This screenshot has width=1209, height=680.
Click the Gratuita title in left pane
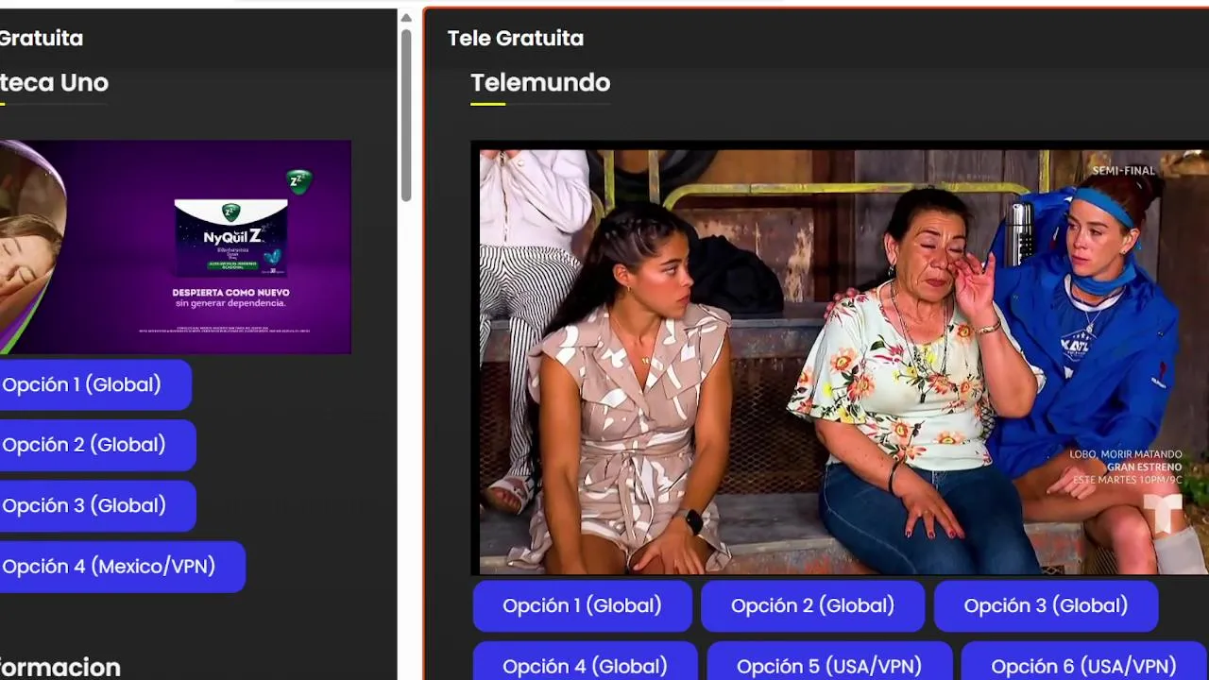pos(42,39)
